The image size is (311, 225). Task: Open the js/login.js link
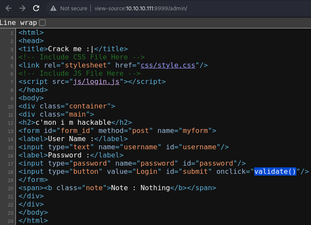tap(96, 82)
